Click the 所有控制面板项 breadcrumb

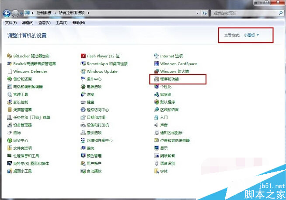pos(72,13)
